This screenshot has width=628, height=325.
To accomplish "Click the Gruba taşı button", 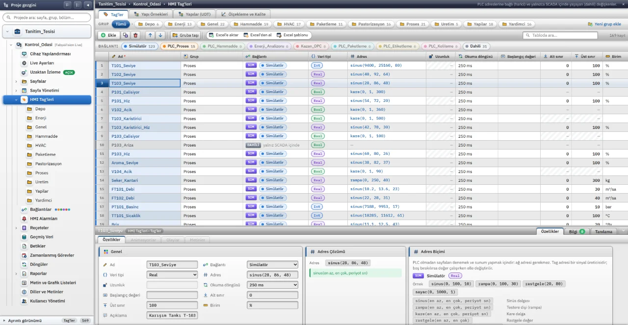I will click(x=186, y=35).
